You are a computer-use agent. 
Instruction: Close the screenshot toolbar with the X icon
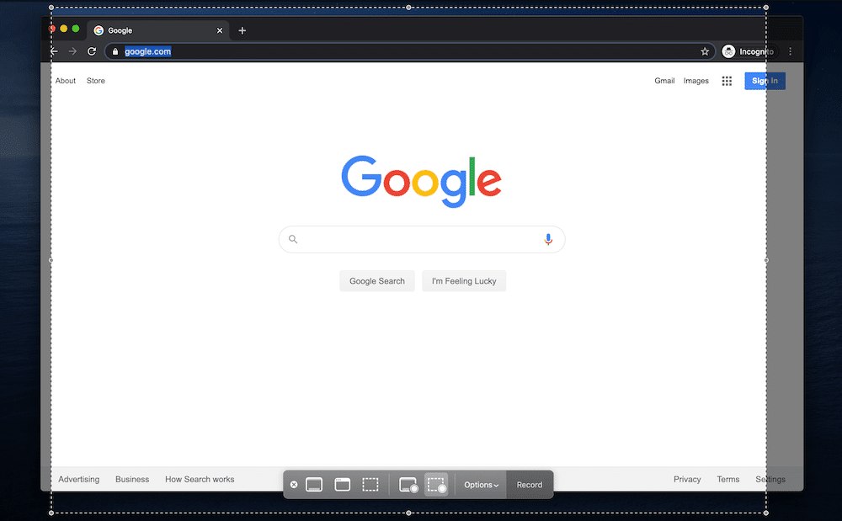294,485
